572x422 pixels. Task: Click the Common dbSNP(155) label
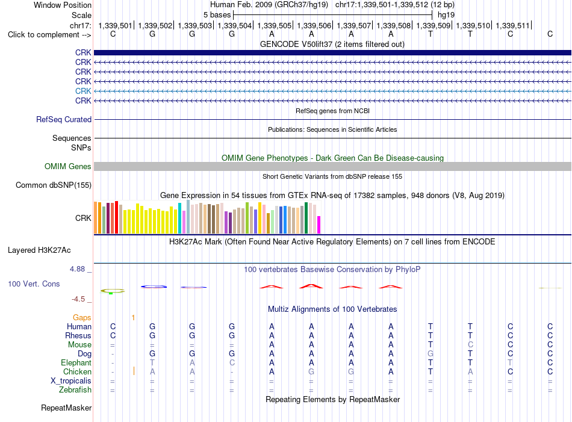[53, 185]
